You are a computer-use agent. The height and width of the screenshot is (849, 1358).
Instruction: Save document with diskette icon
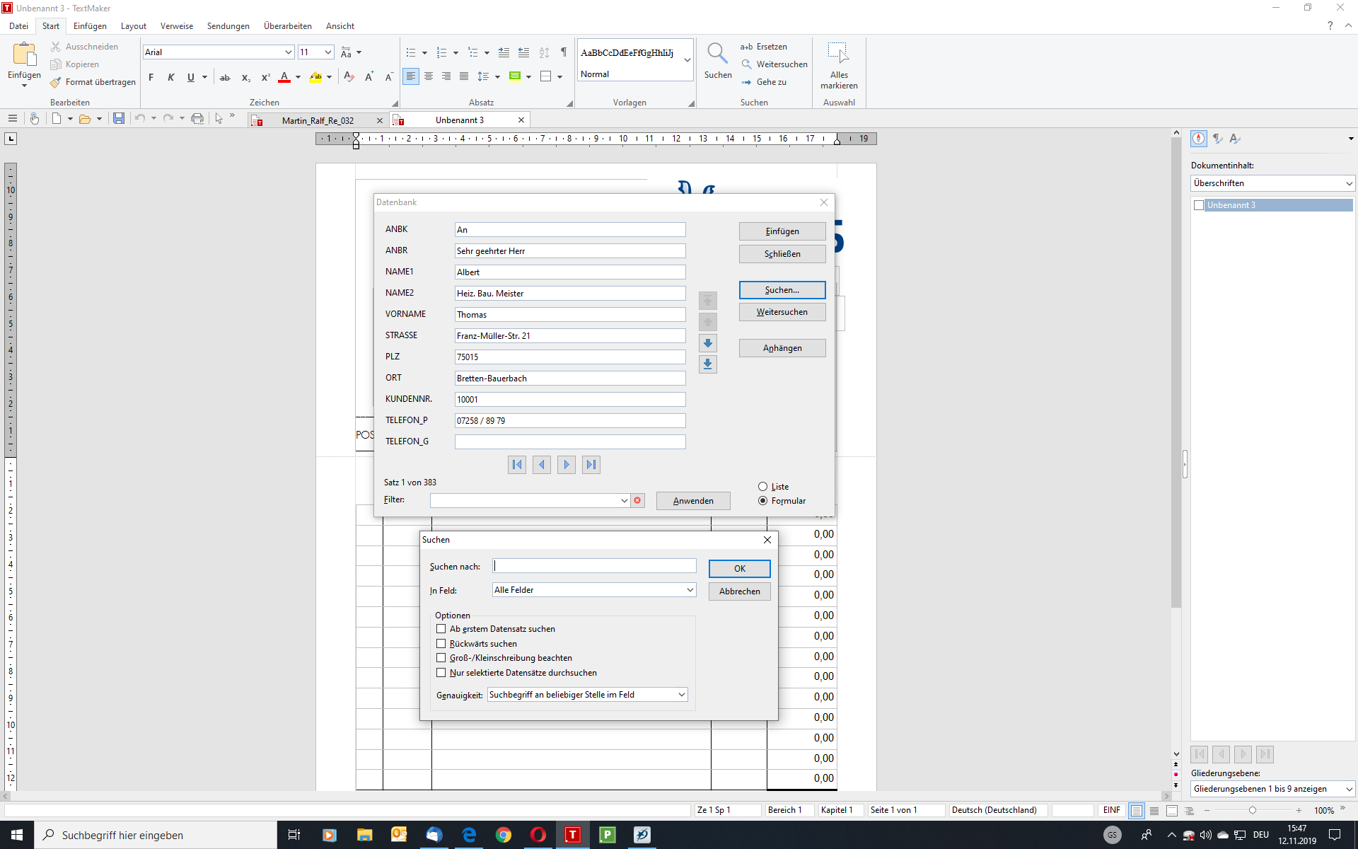coord(119,119)
